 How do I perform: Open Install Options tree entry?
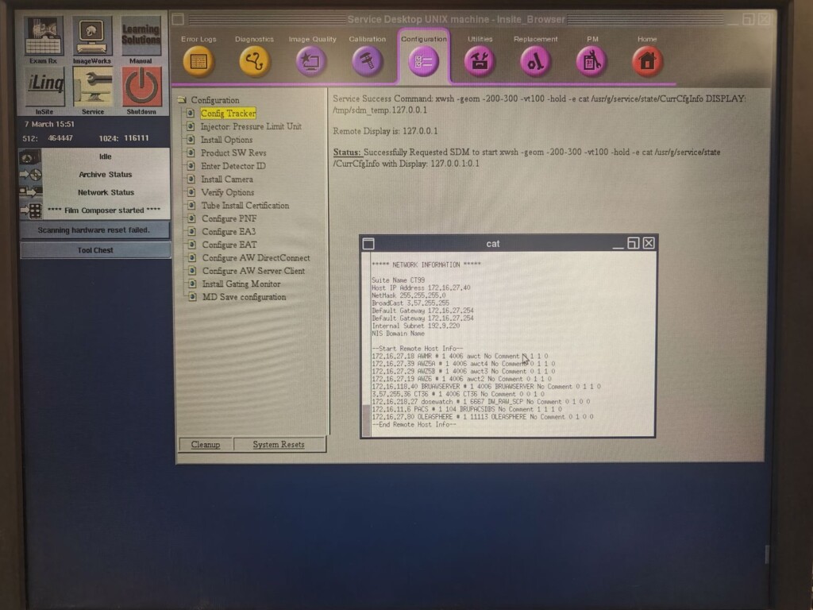[226, 140]
